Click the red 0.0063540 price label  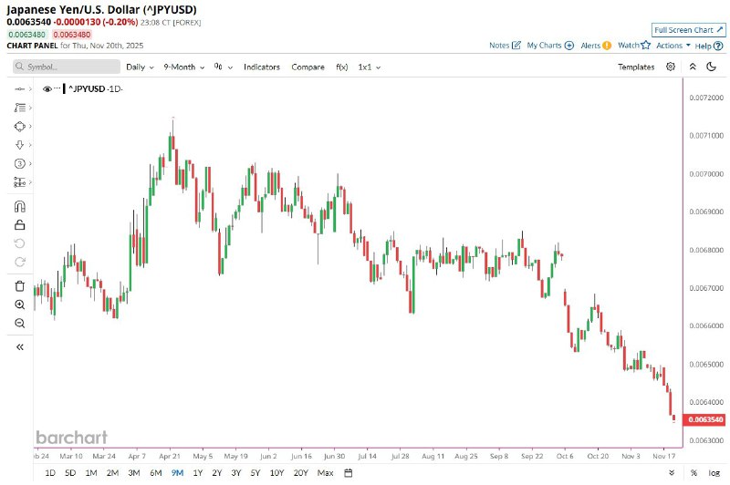(x=704, y=419)
